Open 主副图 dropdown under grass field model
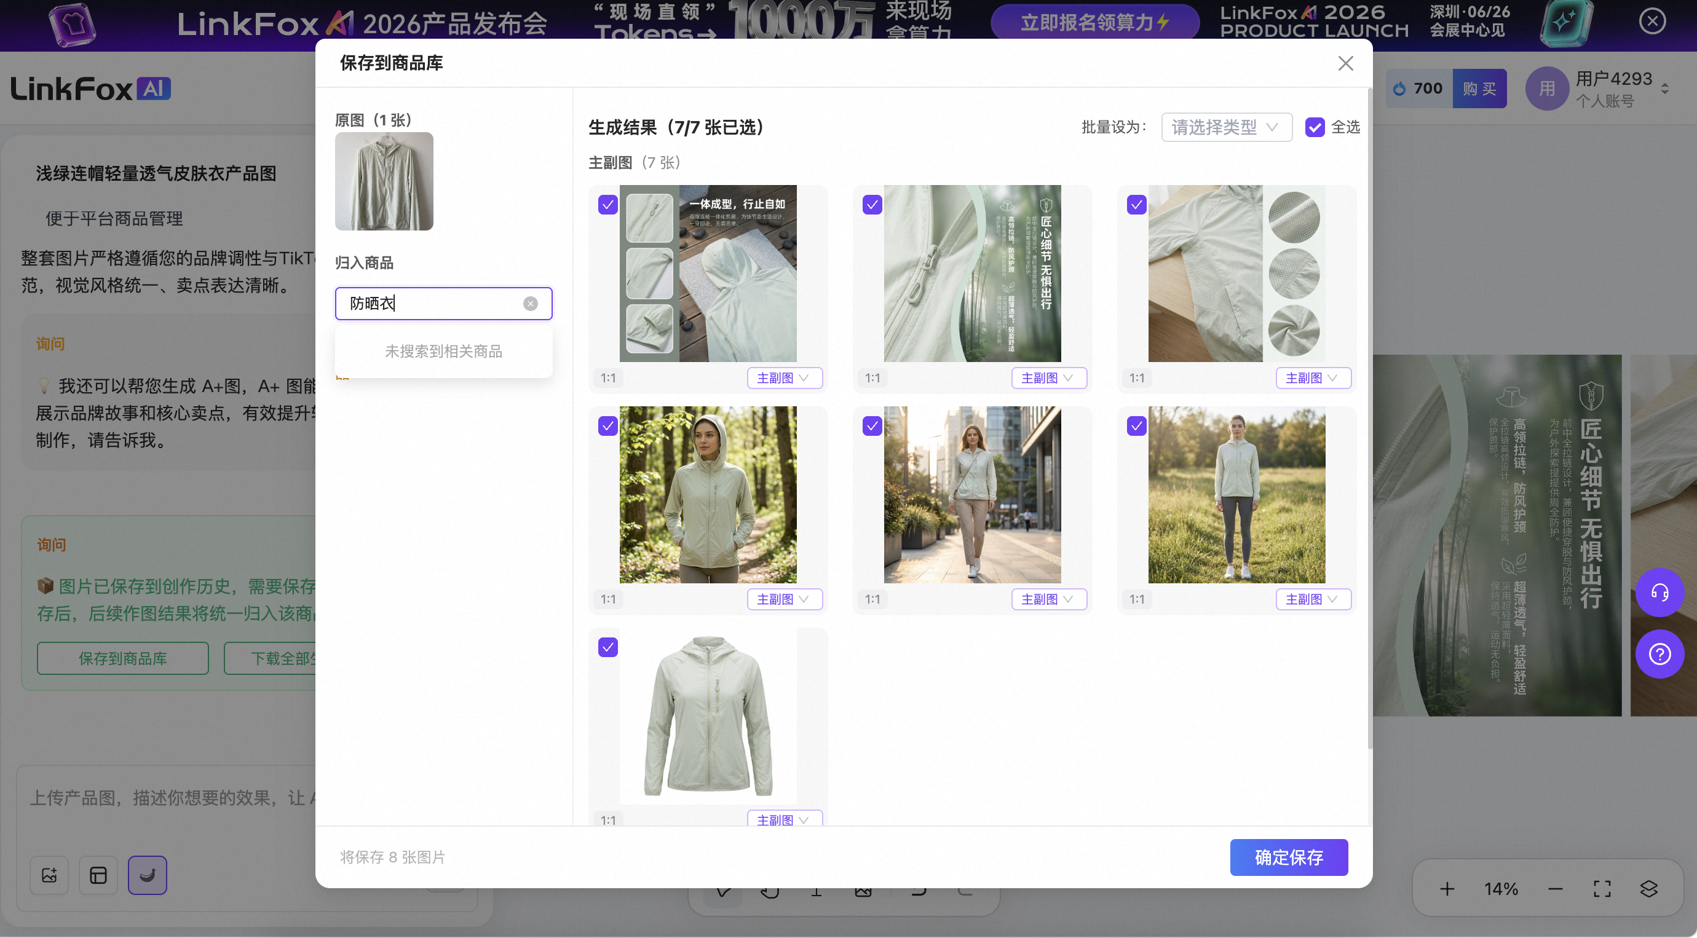The height and width of the screenshot is (938, 1697). click(1313, 599)
